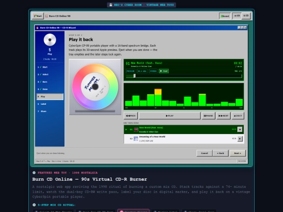Select the highlighted step 5 Play

coord(50,97)
